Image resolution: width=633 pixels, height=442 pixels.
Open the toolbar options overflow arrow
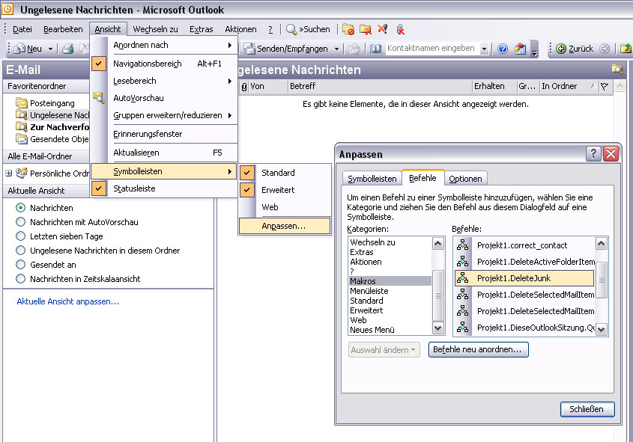[535, 49]
